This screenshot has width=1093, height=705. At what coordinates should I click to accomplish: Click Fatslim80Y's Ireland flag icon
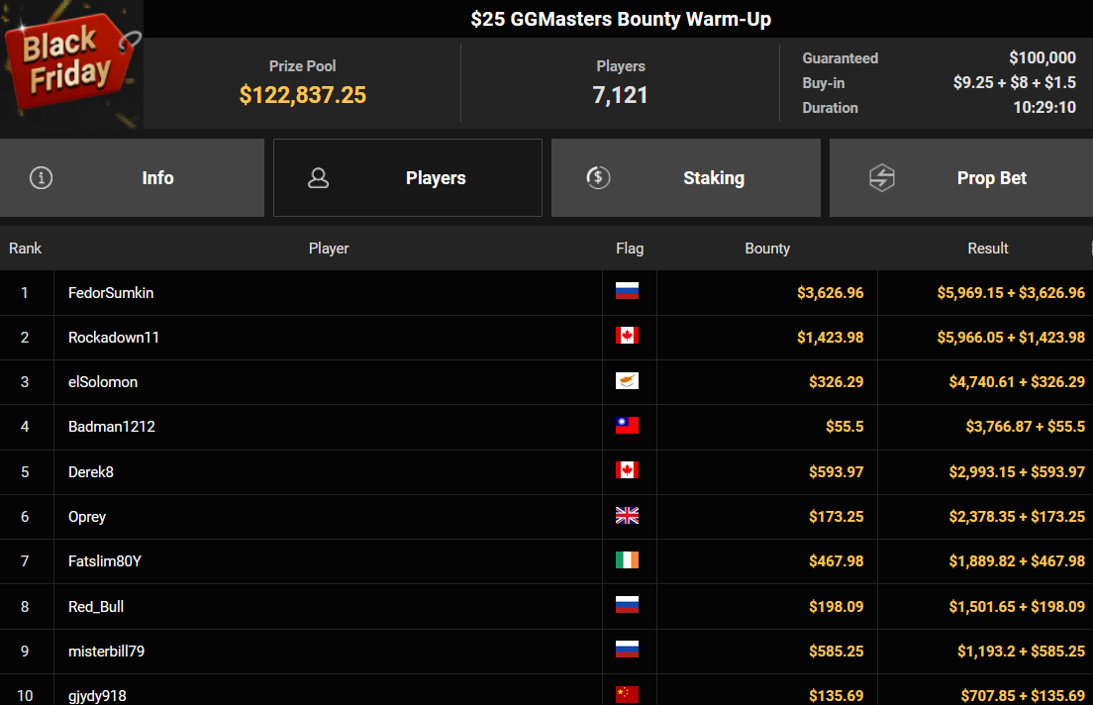(x=627, y=560)
